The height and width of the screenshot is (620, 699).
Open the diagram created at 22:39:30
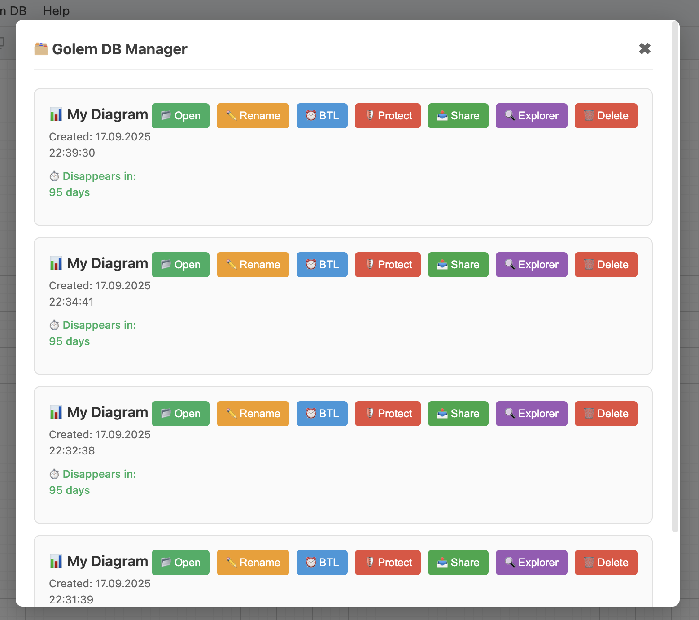click(180, 116)
